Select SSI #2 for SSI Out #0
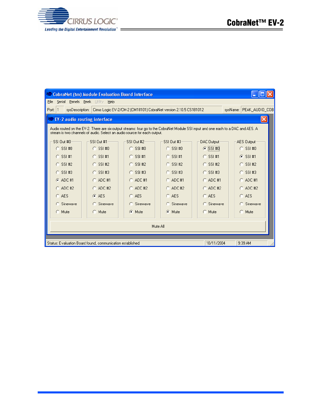 click(x=58, y=164)
